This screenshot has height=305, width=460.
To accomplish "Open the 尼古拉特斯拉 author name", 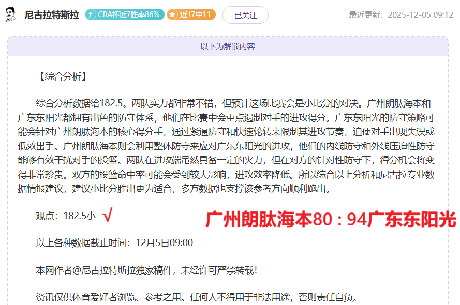I will [52, 15].
